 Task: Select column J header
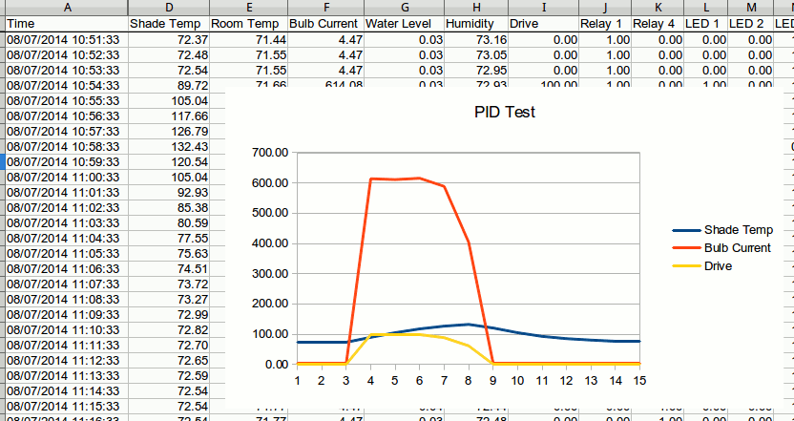[x=605, y=7]
